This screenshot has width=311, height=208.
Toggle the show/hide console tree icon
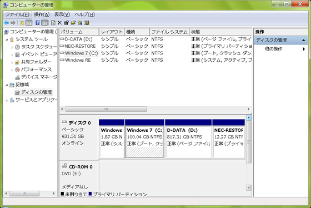29,23
